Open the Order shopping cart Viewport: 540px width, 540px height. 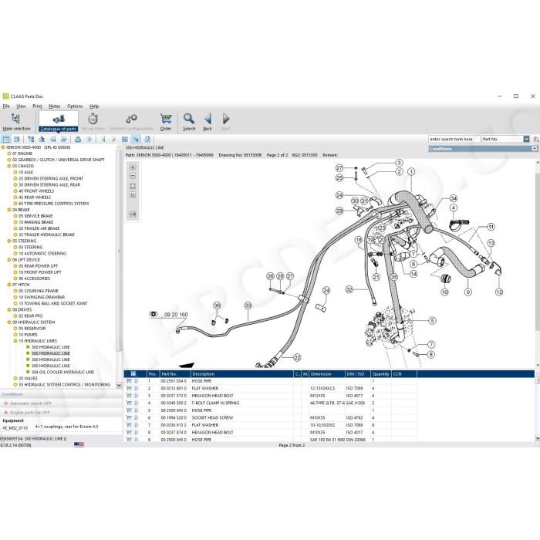pos(166,122)
